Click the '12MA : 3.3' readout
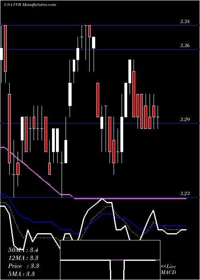The width and height of the screenshot is (200, 280). coord(23,258)
